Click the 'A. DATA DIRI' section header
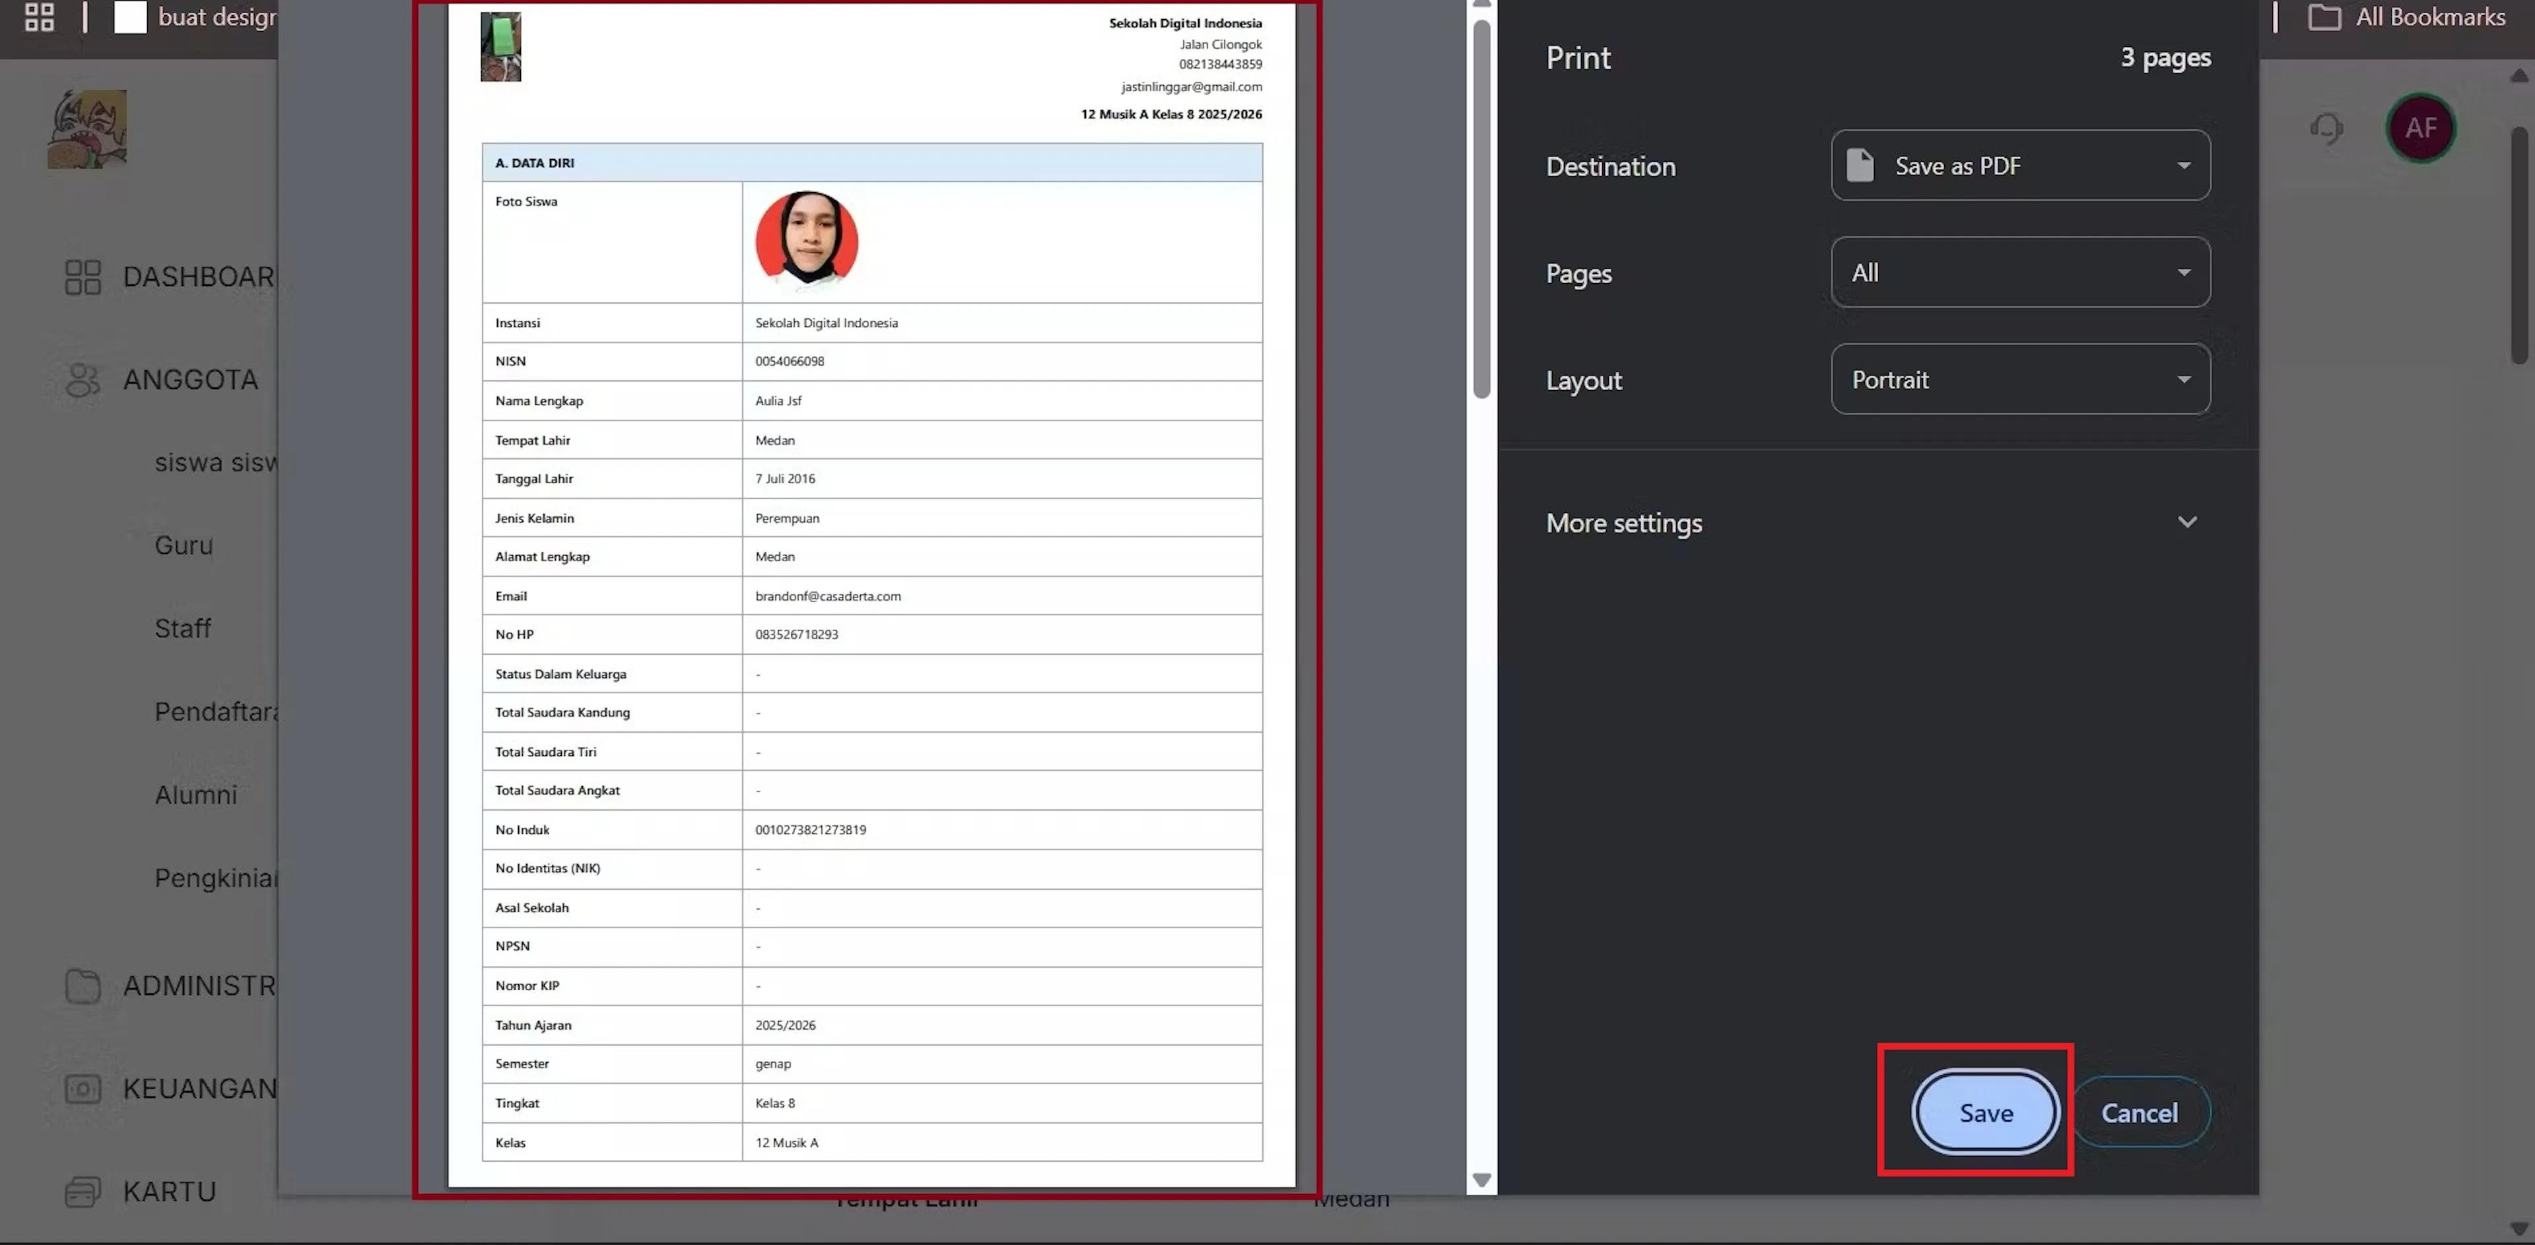The width and height of the screenshot is (2535, 1245). 872,162
